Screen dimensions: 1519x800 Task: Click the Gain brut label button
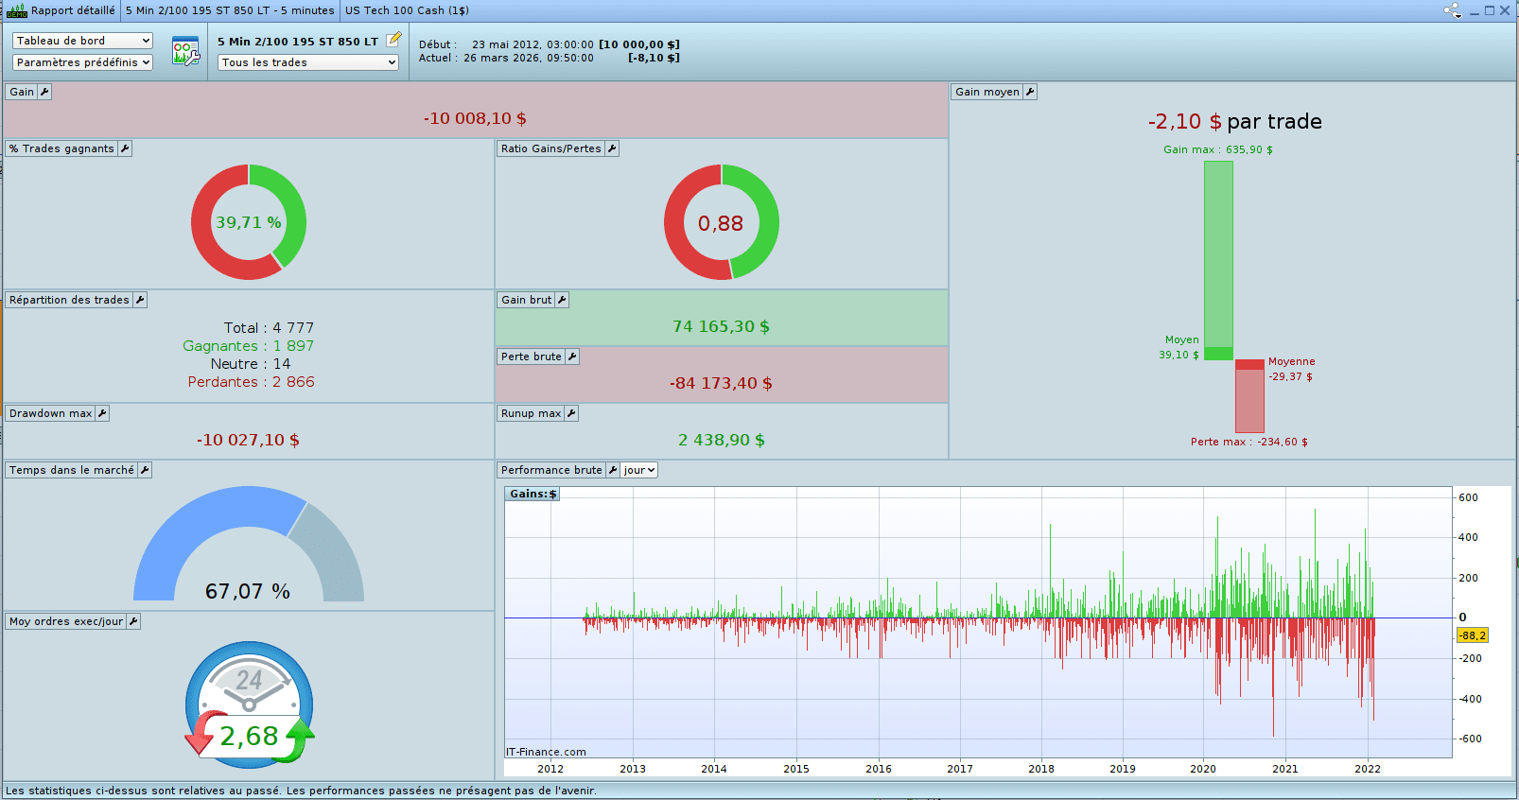click(x=526, y=300)
